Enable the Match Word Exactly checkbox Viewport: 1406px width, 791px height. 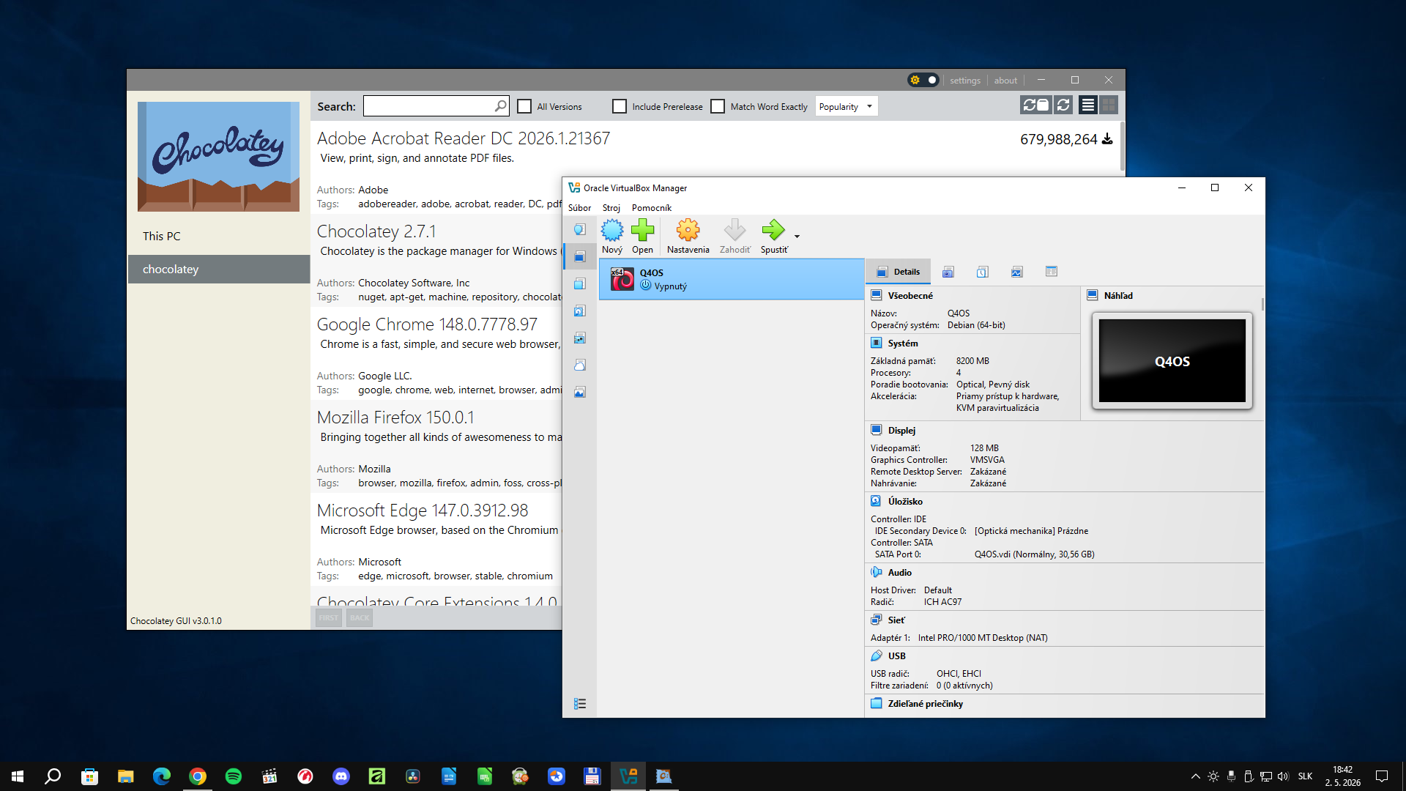[718, 106]
